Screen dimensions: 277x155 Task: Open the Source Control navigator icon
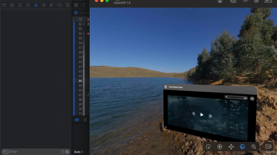[12, 5]
